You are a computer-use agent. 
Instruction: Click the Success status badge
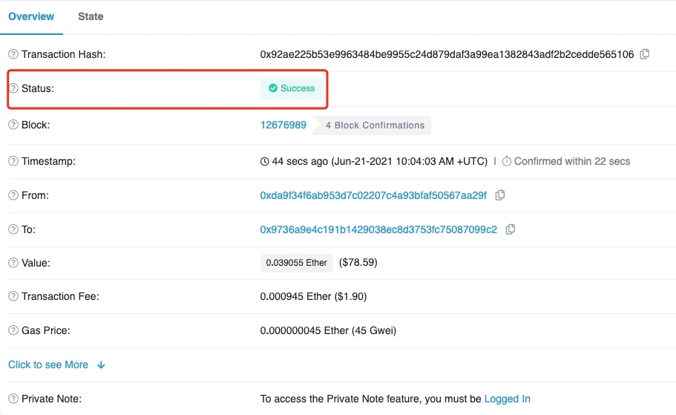(292, 88)
